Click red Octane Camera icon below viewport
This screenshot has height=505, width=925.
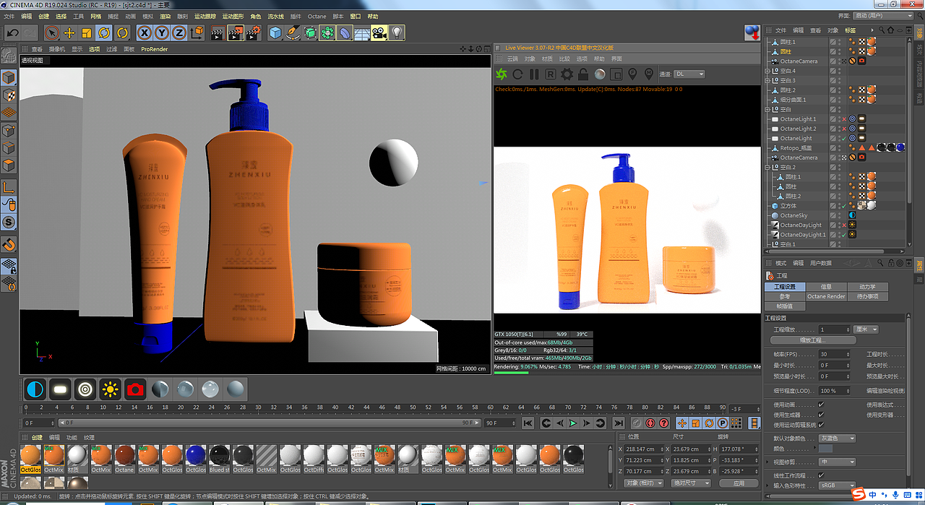pos(135,390)
